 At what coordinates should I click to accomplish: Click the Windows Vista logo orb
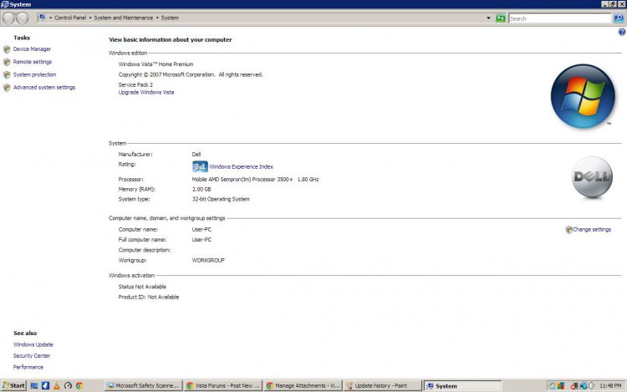583,96
